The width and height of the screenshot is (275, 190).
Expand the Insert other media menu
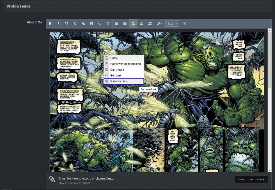coord(251,179)
